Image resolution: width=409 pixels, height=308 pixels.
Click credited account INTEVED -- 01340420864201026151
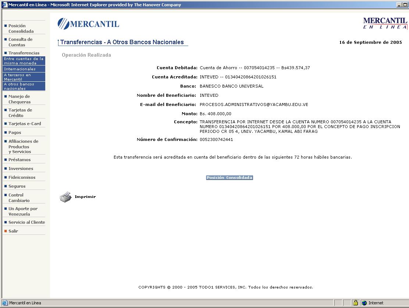(x=238, y=77)
